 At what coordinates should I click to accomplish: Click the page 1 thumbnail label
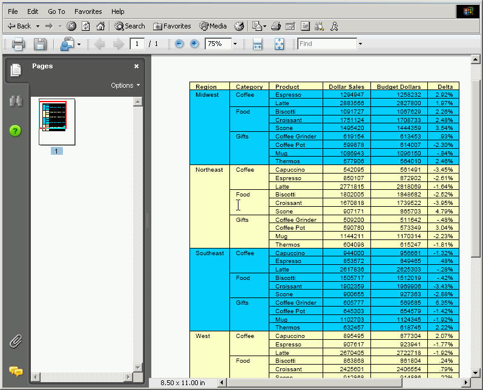click(56, 151)
